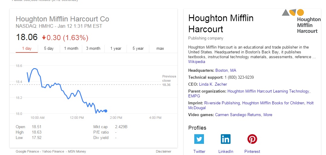The image size is (326, 155).
Task: Open the MSN Money source link
Action: pos(77,151)
